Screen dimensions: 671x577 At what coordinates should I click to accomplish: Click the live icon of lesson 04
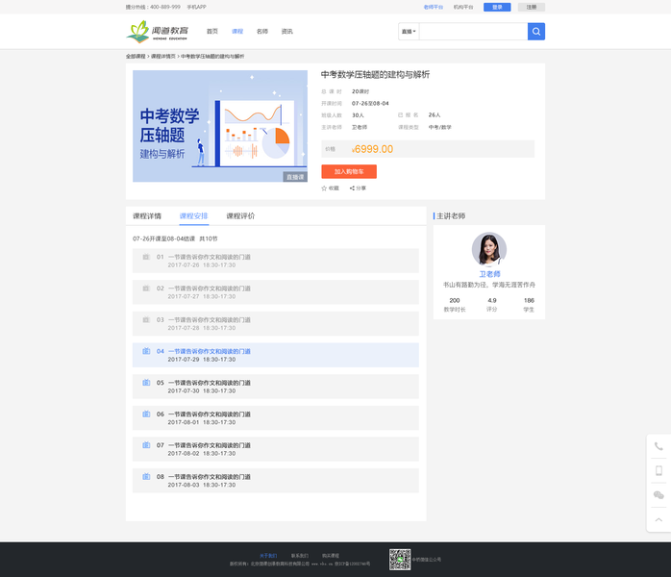[x=146, y=351]
